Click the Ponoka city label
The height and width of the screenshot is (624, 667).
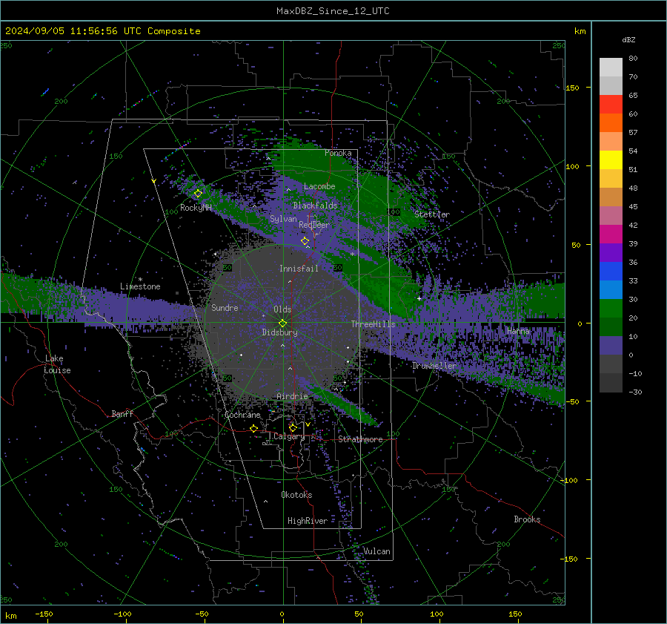338,153
